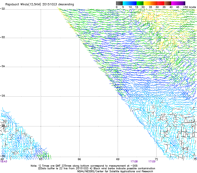Click the legend value label 45
Image resolution: width=197 pixels, height=173 pixels.
(178, 7)
